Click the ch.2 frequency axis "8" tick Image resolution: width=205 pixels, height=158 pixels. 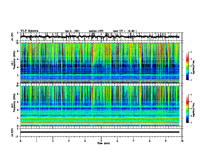18,94
